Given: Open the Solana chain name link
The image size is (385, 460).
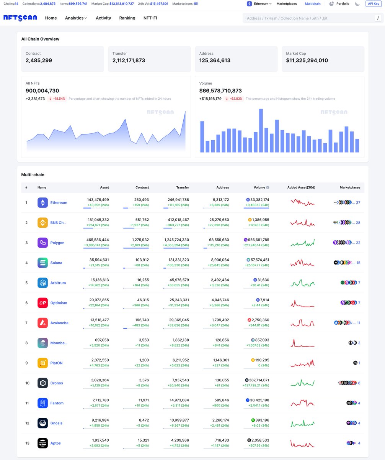Looking at the screenshot, I should [56, 263].
